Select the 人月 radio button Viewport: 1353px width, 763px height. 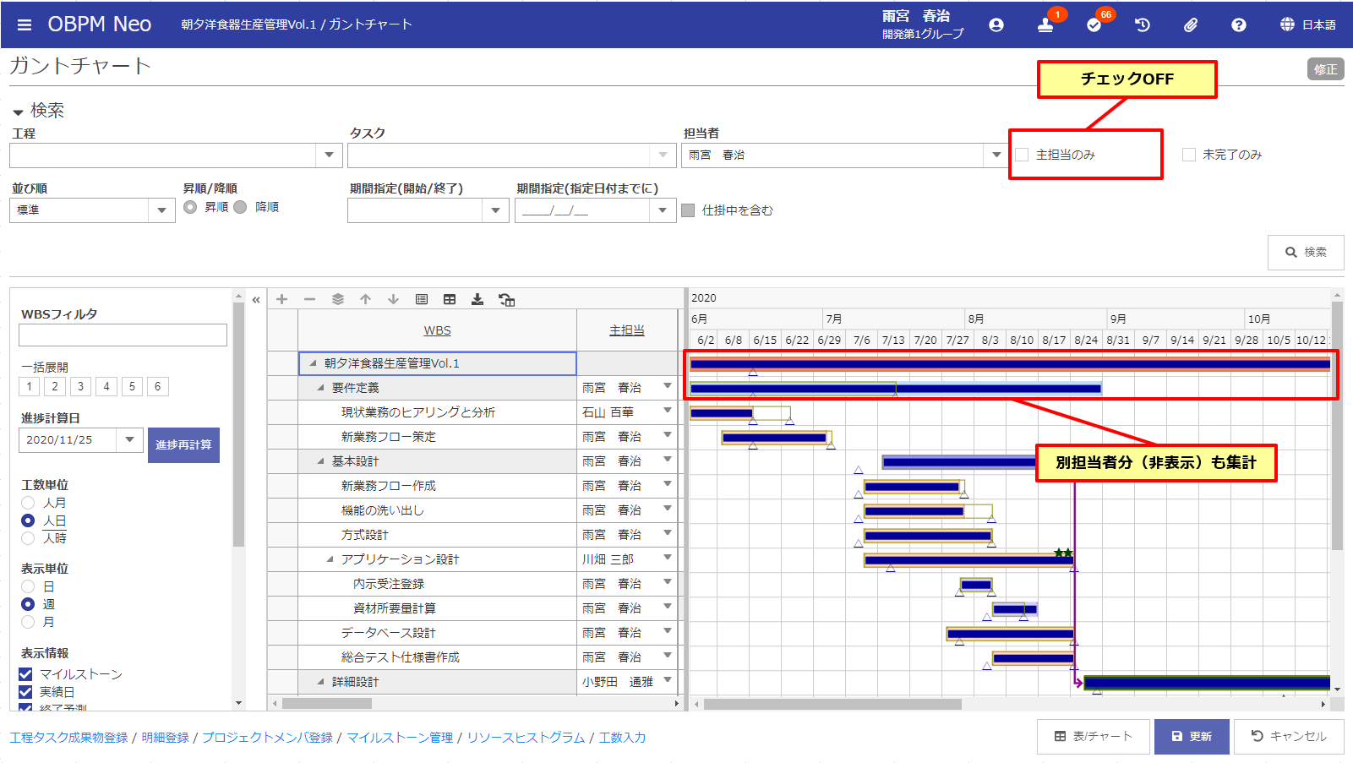[x=28, y=503]
